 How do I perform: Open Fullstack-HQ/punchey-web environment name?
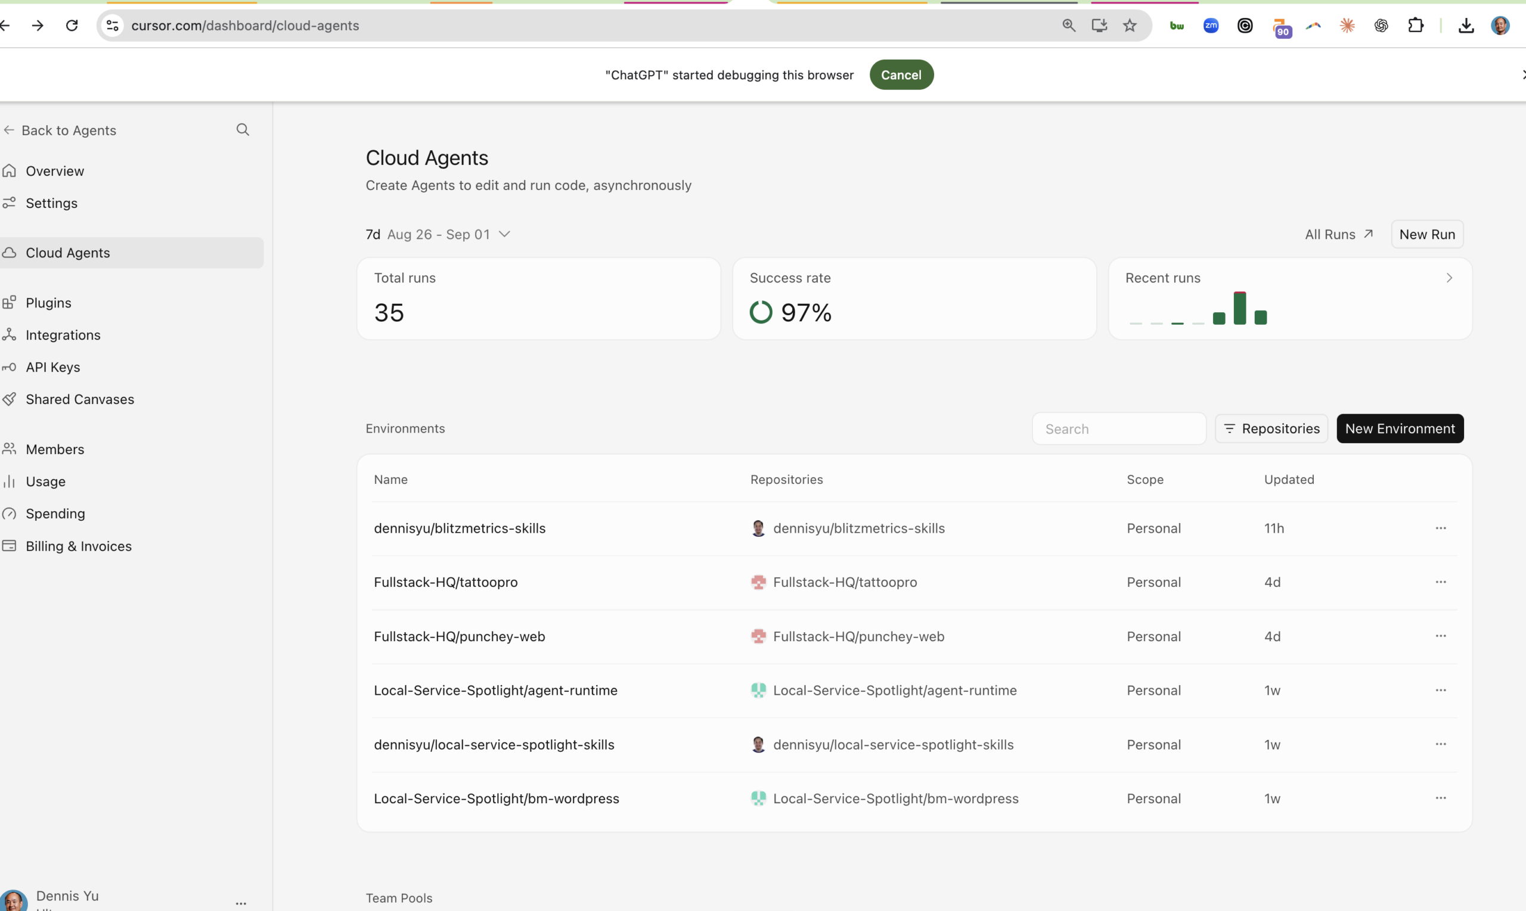459,636
